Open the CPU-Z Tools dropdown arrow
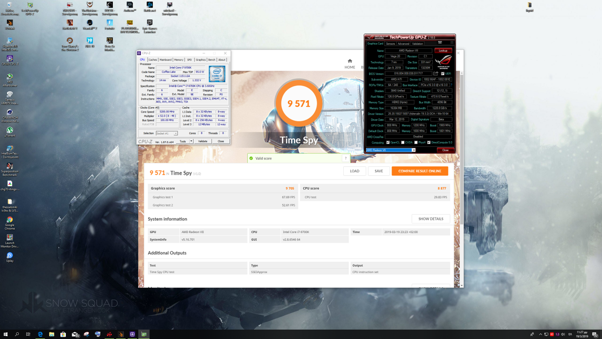The height and width of the screenshot is (339, 602). 191,141
